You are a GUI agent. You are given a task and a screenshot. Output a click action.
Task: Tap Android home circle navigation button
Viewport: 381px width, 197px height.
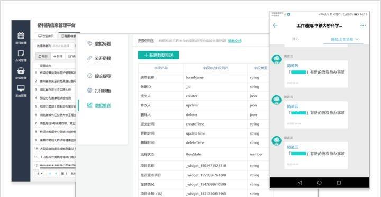pyautogui.click(x=319, y=183)
